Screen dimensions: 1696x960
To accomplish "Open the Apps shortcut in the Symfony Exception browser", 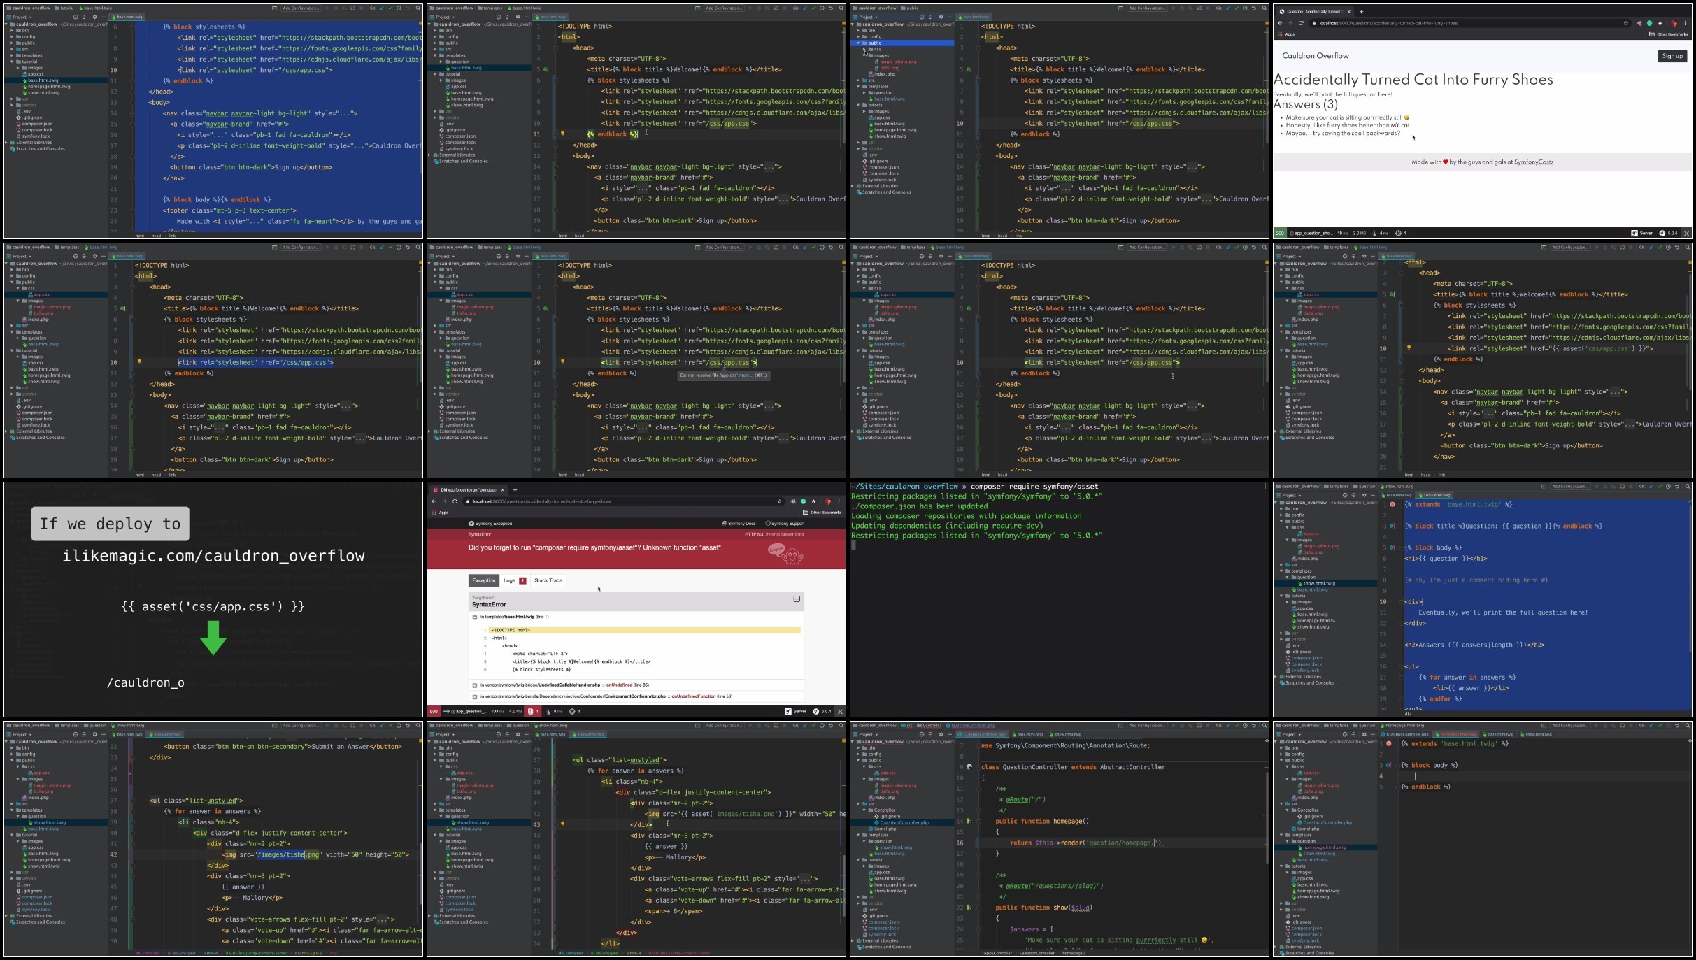I will [440, 513].
